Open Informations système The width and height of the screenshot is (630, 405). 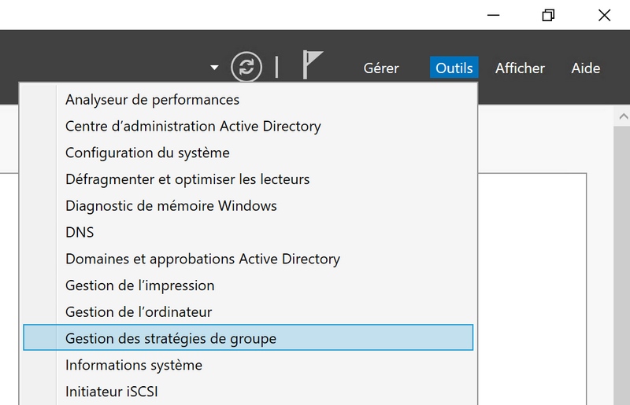tap(134, 365)
